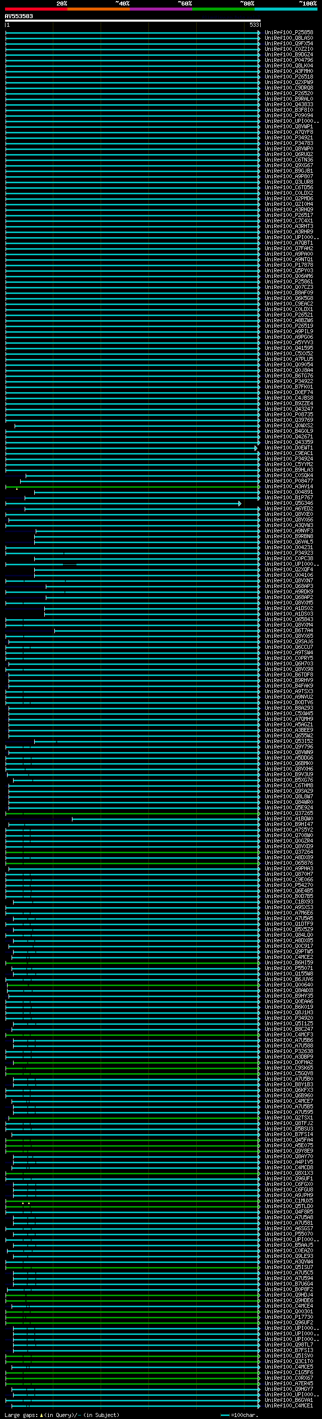The width and height of the screenshot is (322, 1419).
Task: Click arrowhead ending the D0EWT1 alignment
Action: coord(256,449)
